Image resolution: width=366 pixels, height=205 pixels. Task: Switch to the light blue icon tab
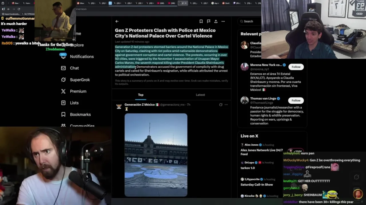pyautogui.click(x=110, y=3)
